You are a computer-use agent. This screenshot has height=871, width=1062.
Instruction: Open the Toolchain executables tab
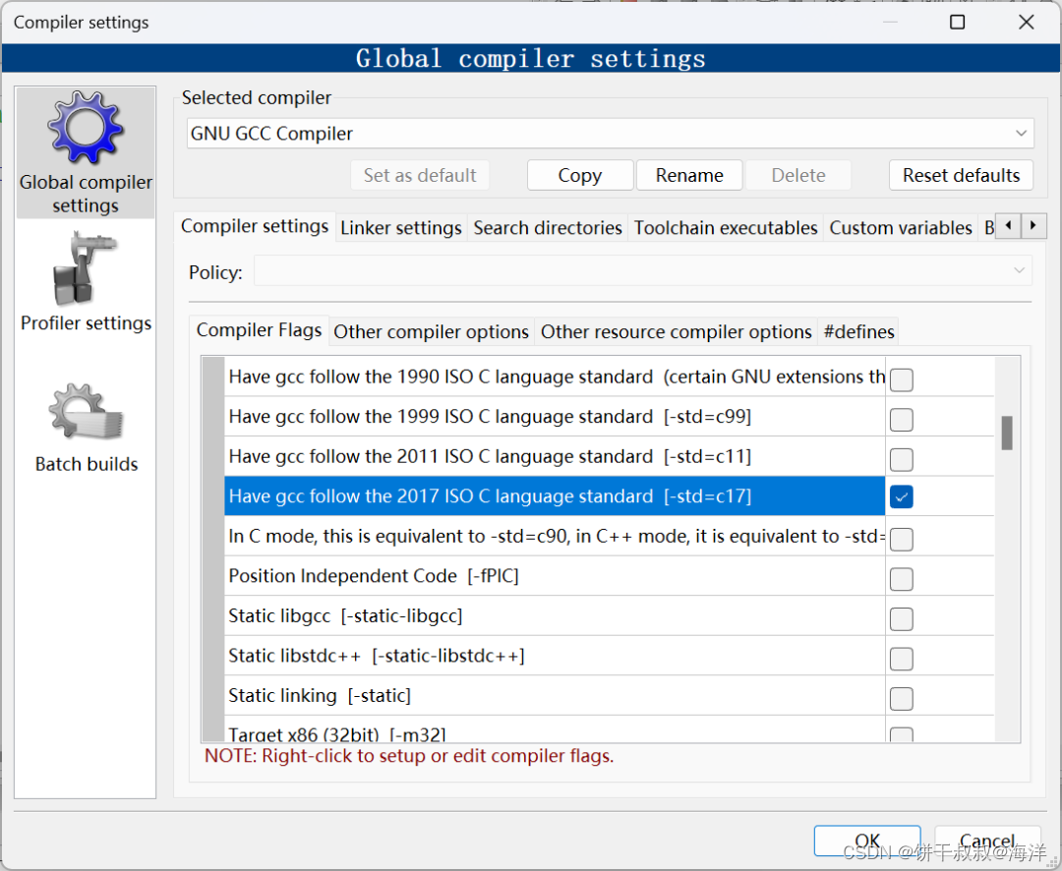[726, 227]
